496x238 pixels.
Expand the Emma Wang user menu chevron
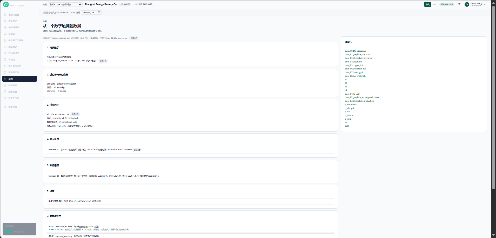pos(485,4)
